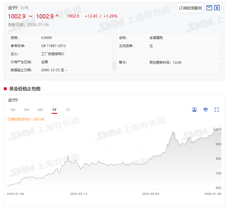Viewport: 225px width, 207px height.
Task: Click the 2025/09/04 axis date label
Action: pos(150,194)
